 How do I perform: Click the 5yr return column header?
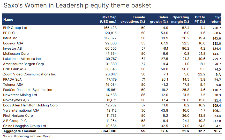216,19
